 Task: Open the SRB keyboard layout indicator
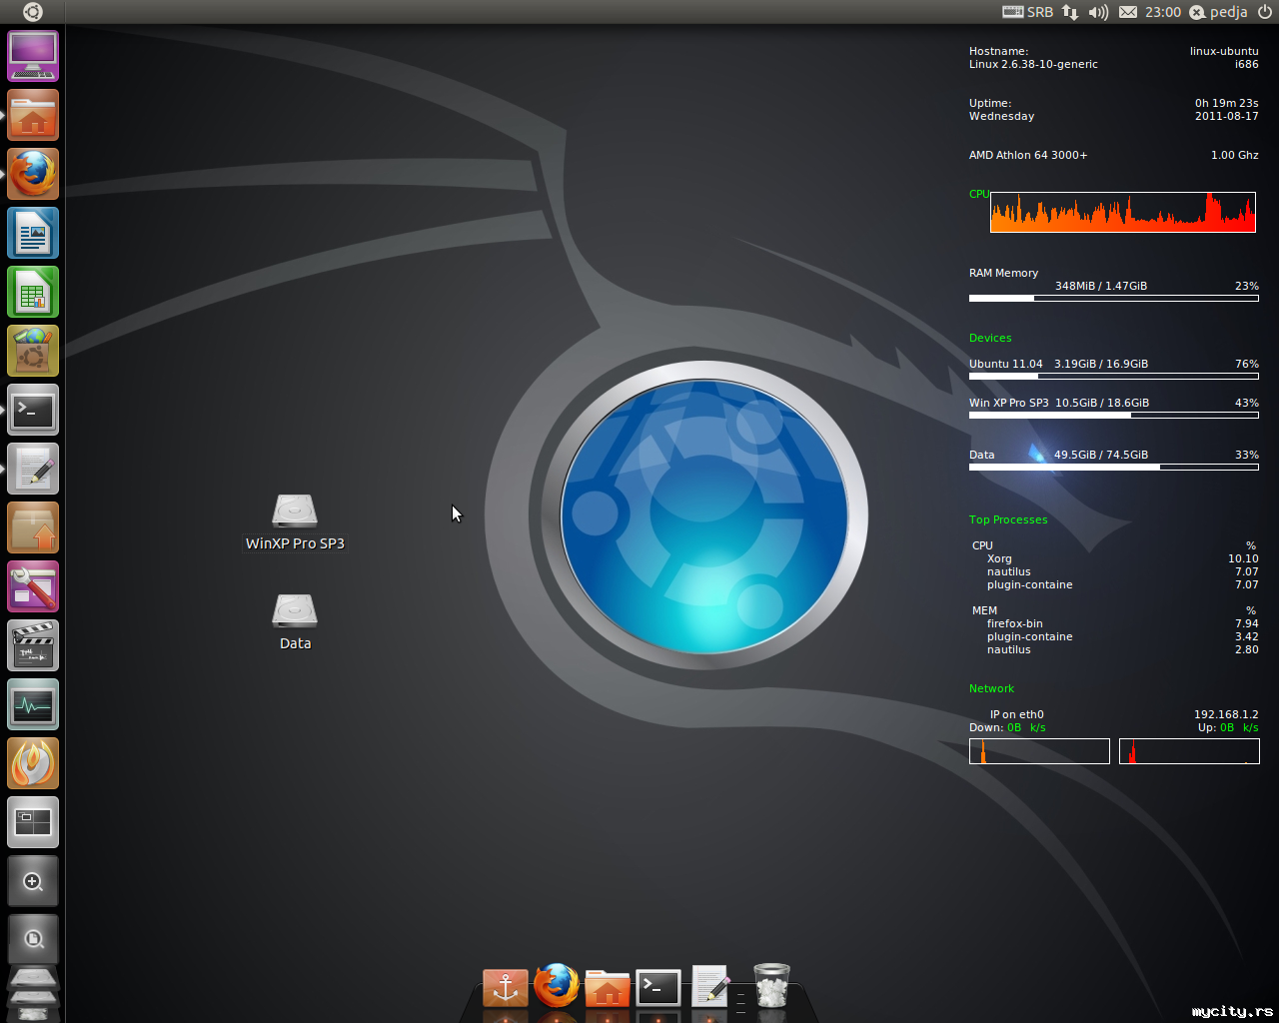coord(1028,12)
